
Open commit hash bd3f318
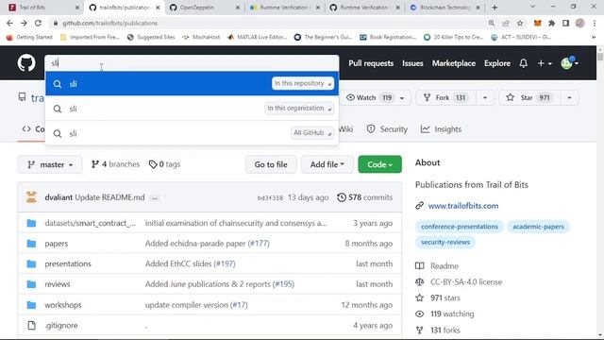270,197
